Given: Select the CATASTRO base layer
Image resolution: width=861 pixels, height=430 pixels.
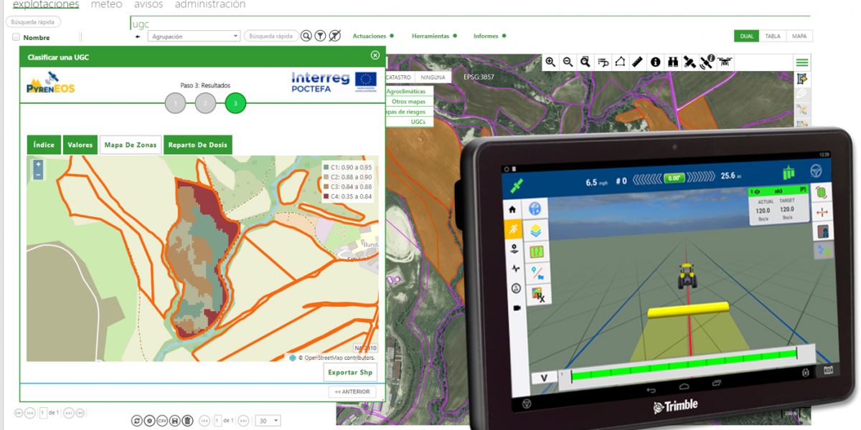Looking at the screenshot, I should click(x=398, y=77).
